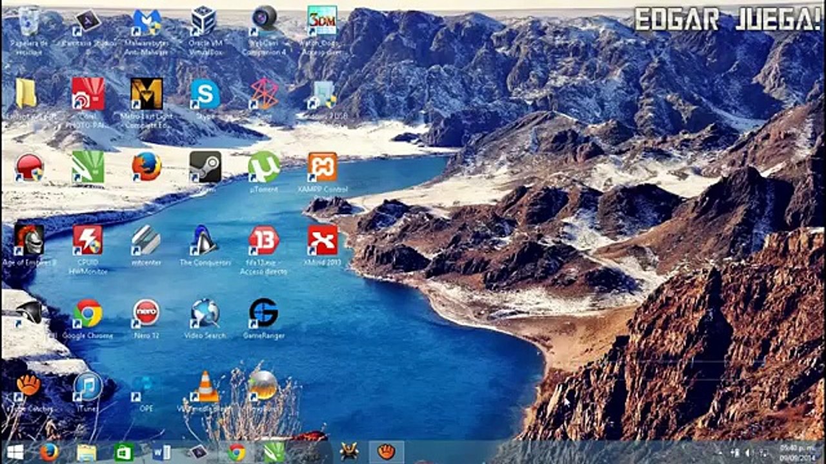826x464 pixels.
Task: Open XAMPP Control Panel shortcut
Action: tap(322, 167)
